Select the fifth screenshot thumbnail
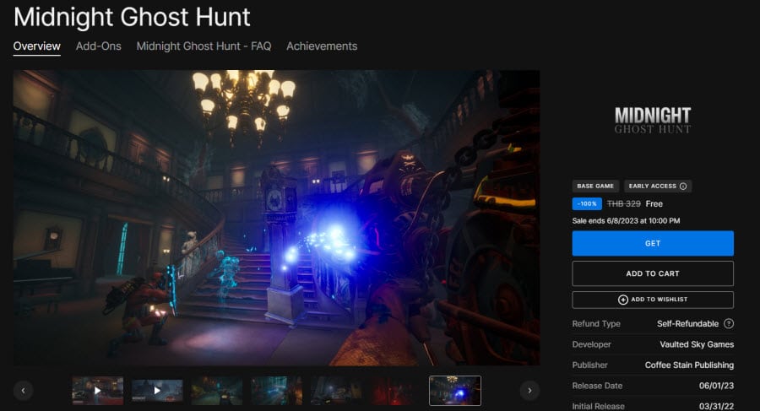 click(x=336, y=391)
